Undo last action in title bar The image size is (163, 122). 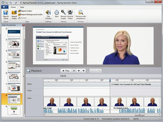tap(11, 3)
